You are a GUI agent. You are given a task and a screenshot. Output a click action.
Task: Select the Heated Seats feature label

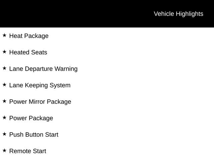click(28, 52)
